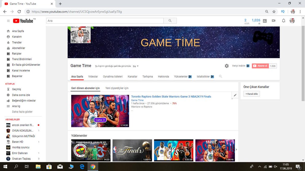The image size is (305, 171).
Task: Open the Hakkında tab
Action: click(163, 77)
